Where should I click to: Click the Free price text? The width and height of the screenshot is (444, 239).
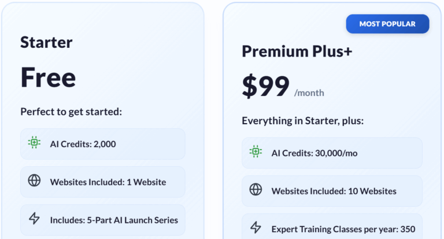48,77
